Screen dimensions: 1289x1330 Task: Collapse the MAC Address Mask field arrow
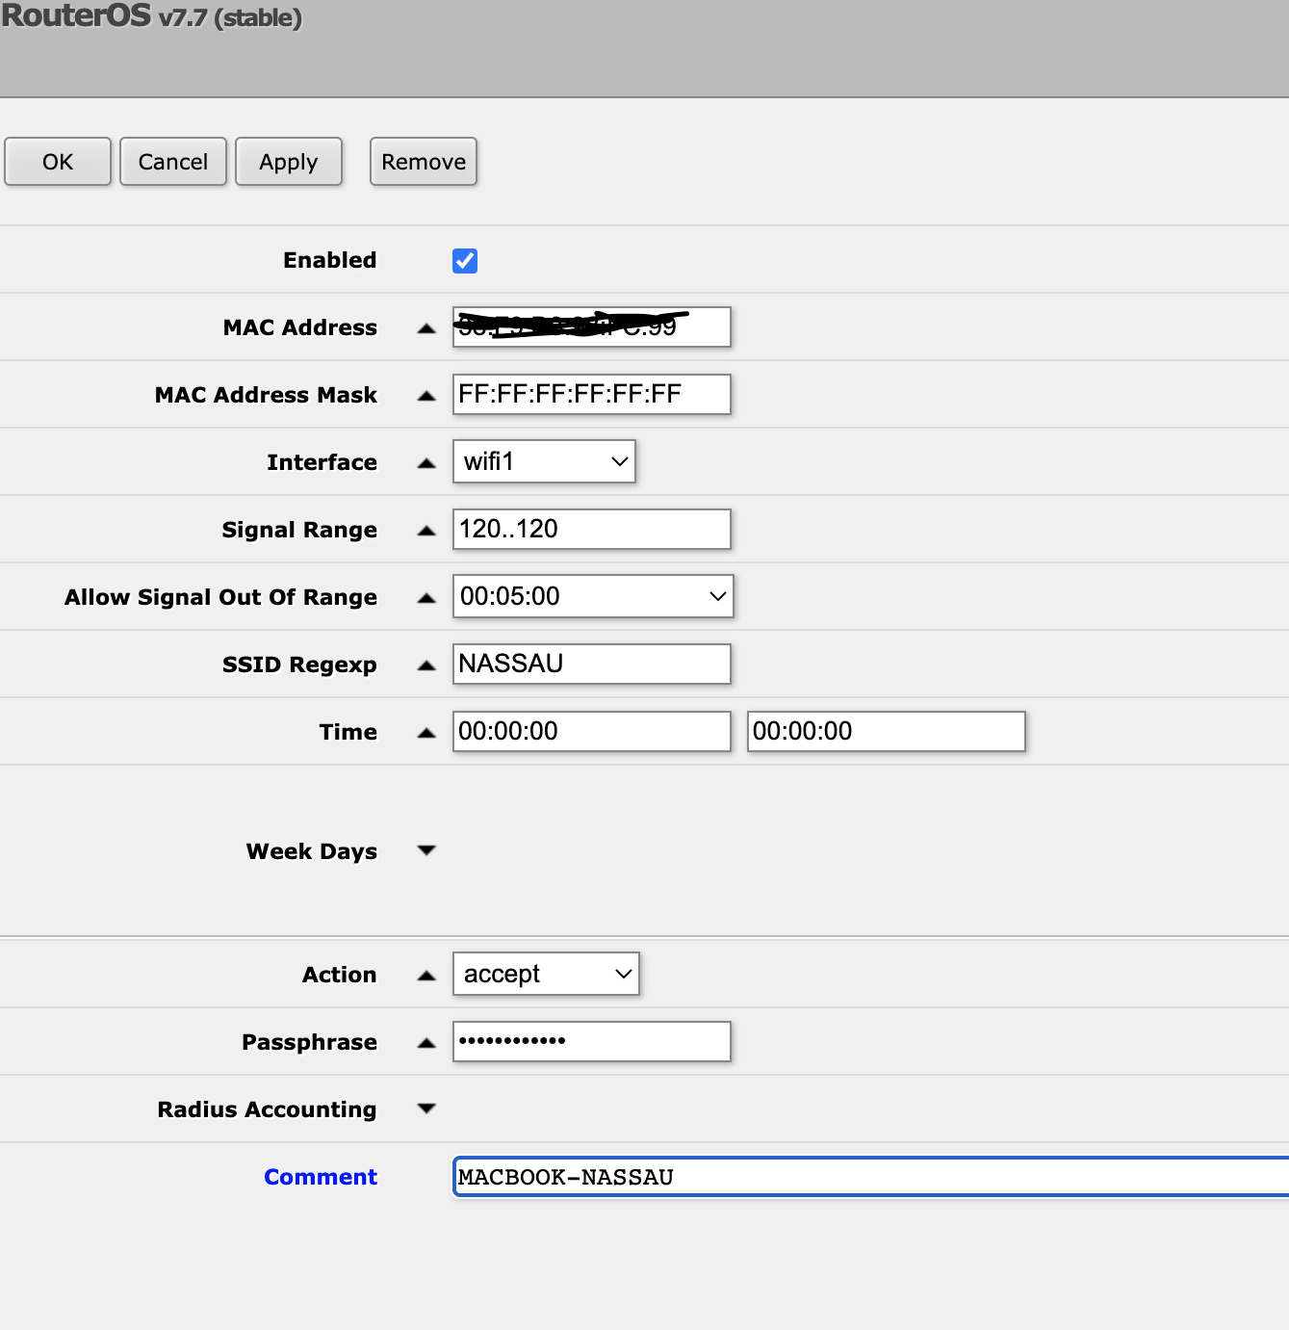tap(426, 396)
